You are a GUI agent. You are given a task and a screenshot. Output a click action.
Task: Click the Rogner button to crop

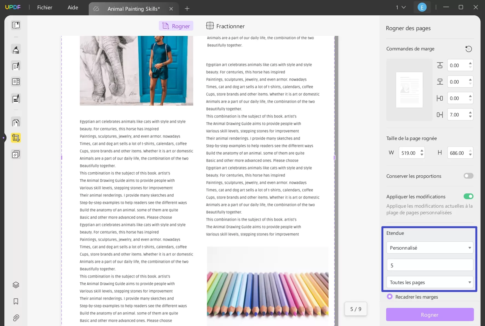[x=429, y=314]
